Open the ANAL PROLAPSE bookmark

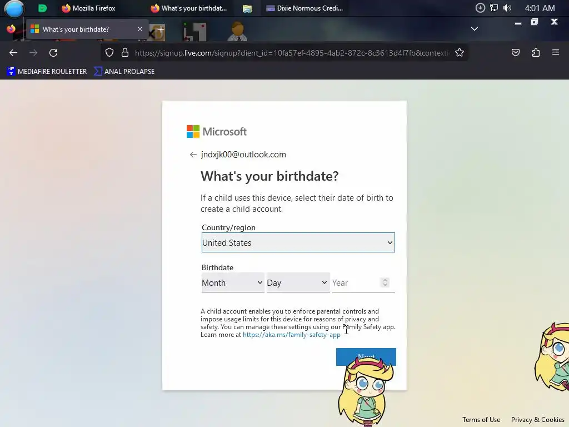coord(124,72)
